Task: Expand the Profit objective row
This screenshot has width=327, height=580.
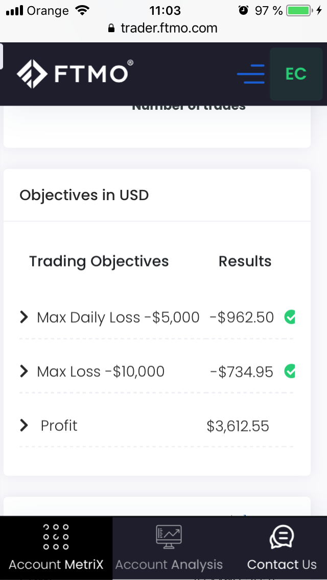Action: click(x=24, y=425)
